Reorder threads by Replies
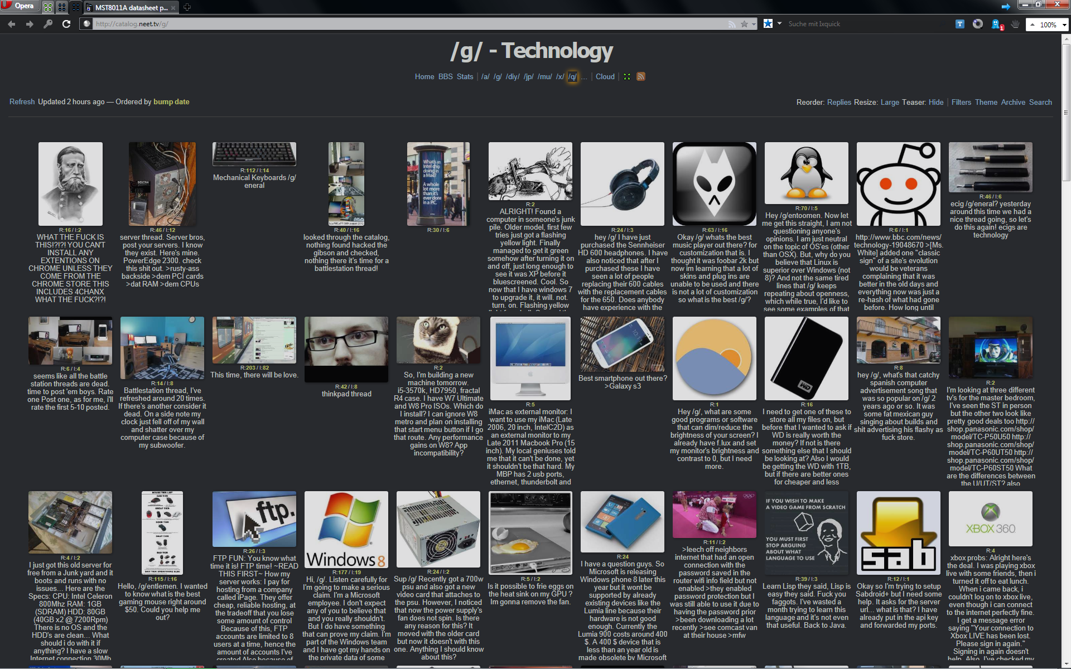The height and width of the screenshot is (669, 1071). tap(839, 103)
